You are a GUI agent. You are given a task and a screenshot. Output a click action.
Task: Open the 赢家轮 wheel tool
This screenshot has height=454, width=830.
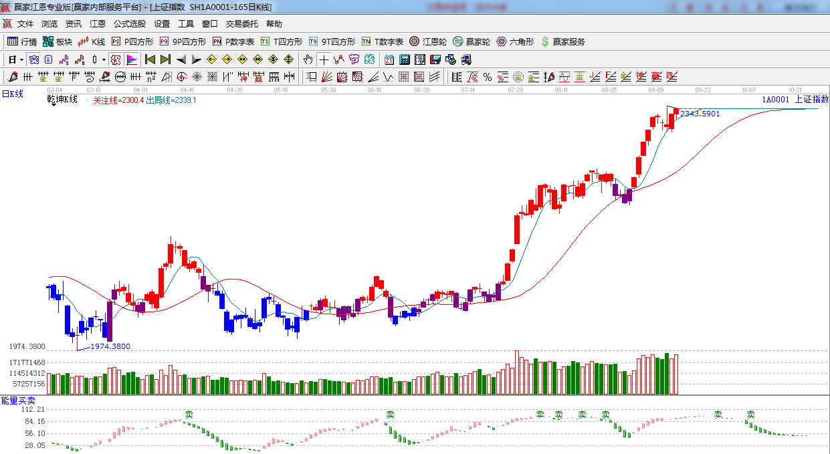point(472,41)
